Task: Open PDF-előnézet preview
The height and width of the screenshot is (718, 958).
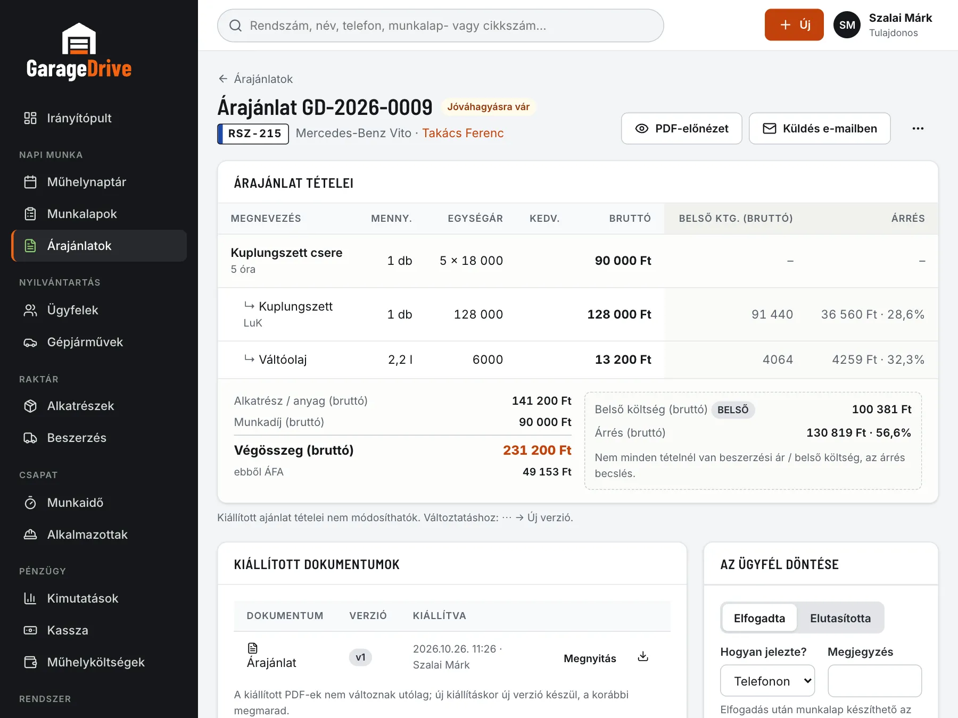Action: (681, 128)
